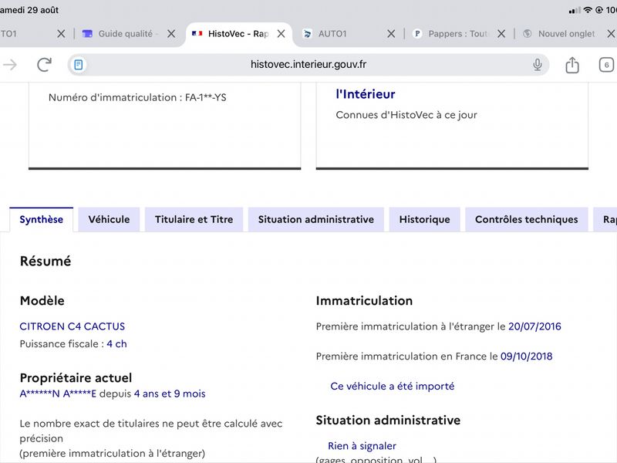
Task: Close the Guide qualité tab
Action: [171, 34]
